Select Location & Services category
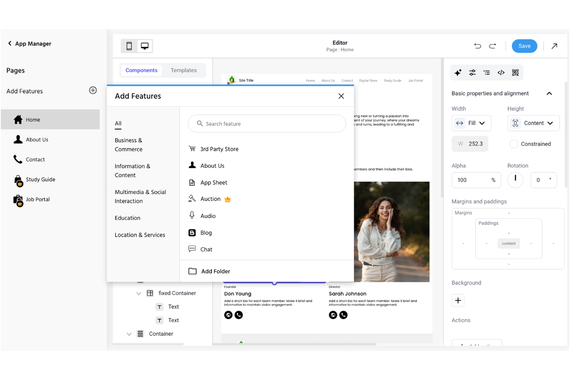The image size is (570, 380). [x=140, y=235]
